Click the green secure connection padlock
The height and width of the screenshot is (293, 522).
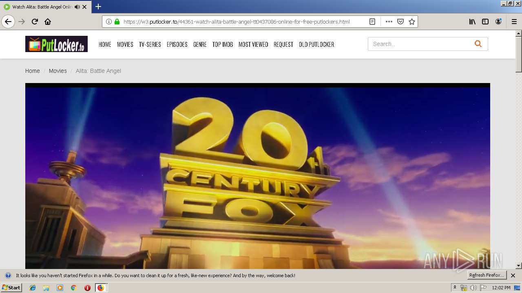coord(117,22)
